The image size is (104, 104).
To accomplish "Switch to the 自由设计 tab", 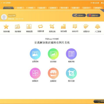I will click(86, 8).
